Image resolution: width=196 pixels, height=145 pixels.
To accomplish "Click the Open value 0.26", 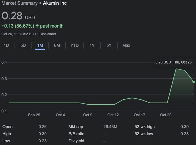I will (x=42, y=127).
